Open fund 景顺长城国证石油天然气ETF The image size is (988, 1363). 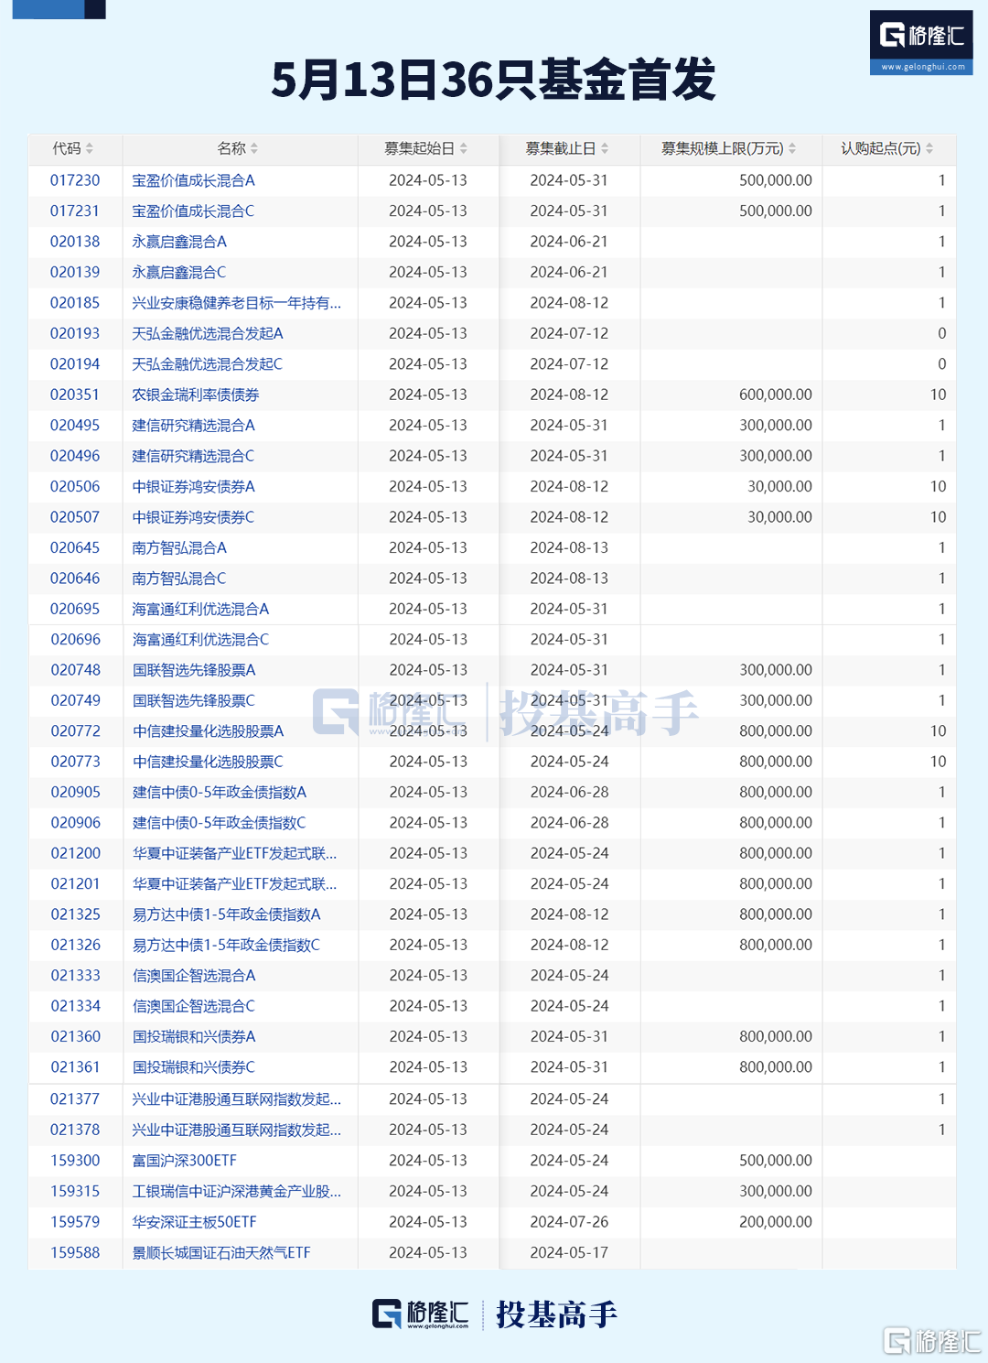pyautogui.click(x=221, y=1252)
